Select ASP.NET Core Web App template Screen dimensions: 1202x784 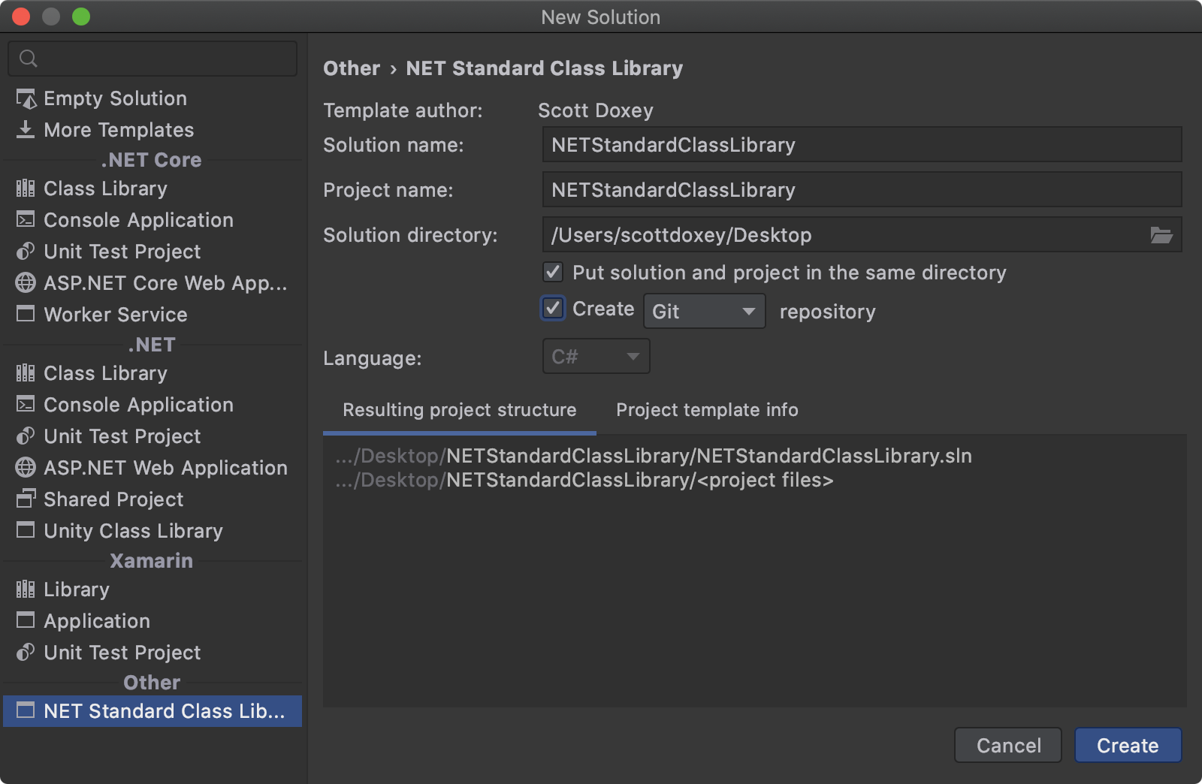pos(153,283)
